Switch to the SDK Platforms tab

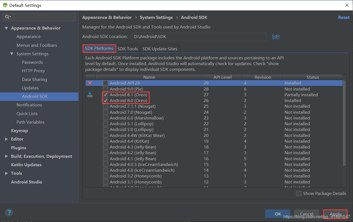[x=99, y=48]
